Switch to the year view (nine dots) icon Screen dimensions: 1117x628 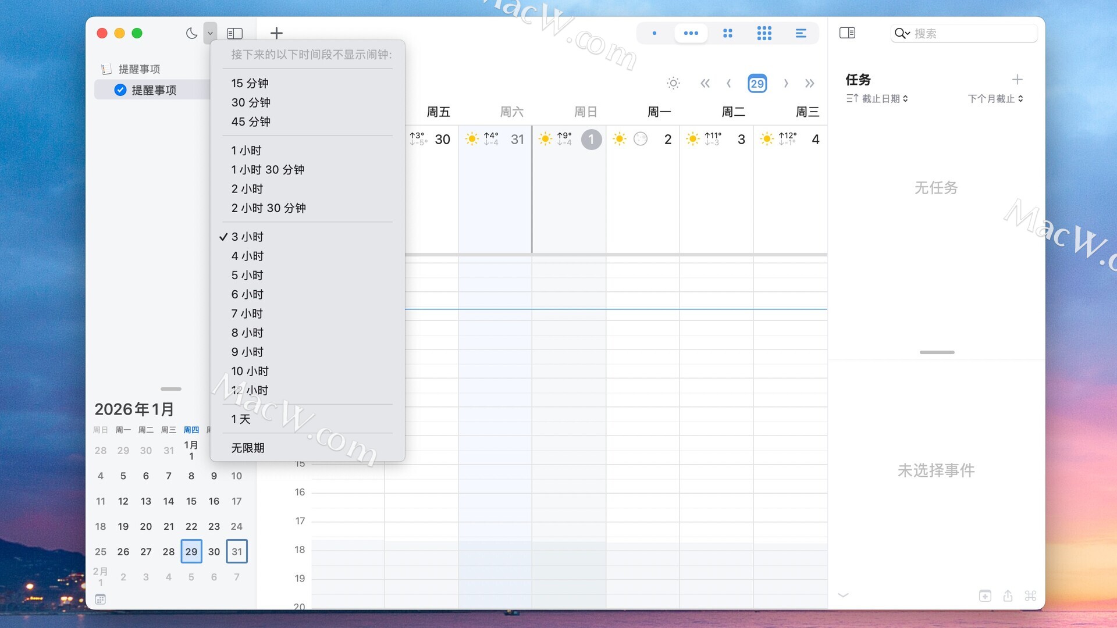click(764, 33)
